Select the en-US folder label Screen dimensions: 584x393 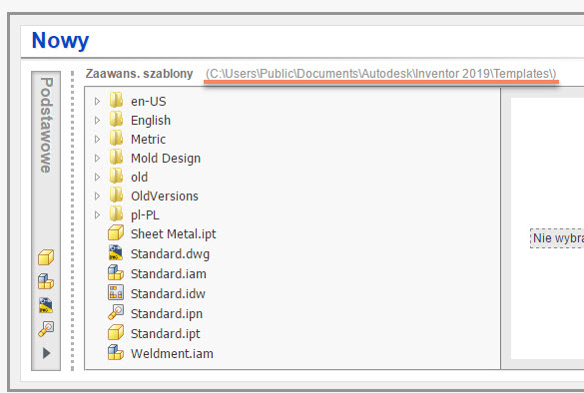click(148, 101)
